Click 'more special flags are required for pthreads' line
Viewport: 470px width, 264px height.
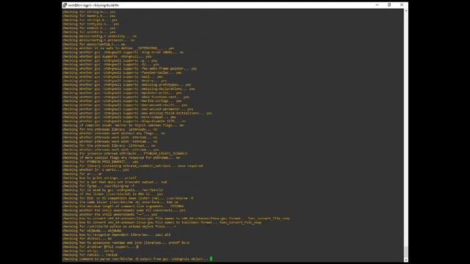coord(121,158)
